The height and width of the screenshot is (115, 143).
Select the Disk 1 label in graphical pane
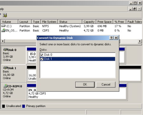pyautogui.click(x=12, y=68)
